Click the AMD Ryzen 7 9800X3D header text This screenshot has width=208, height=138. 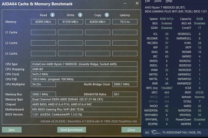point(165,7)
